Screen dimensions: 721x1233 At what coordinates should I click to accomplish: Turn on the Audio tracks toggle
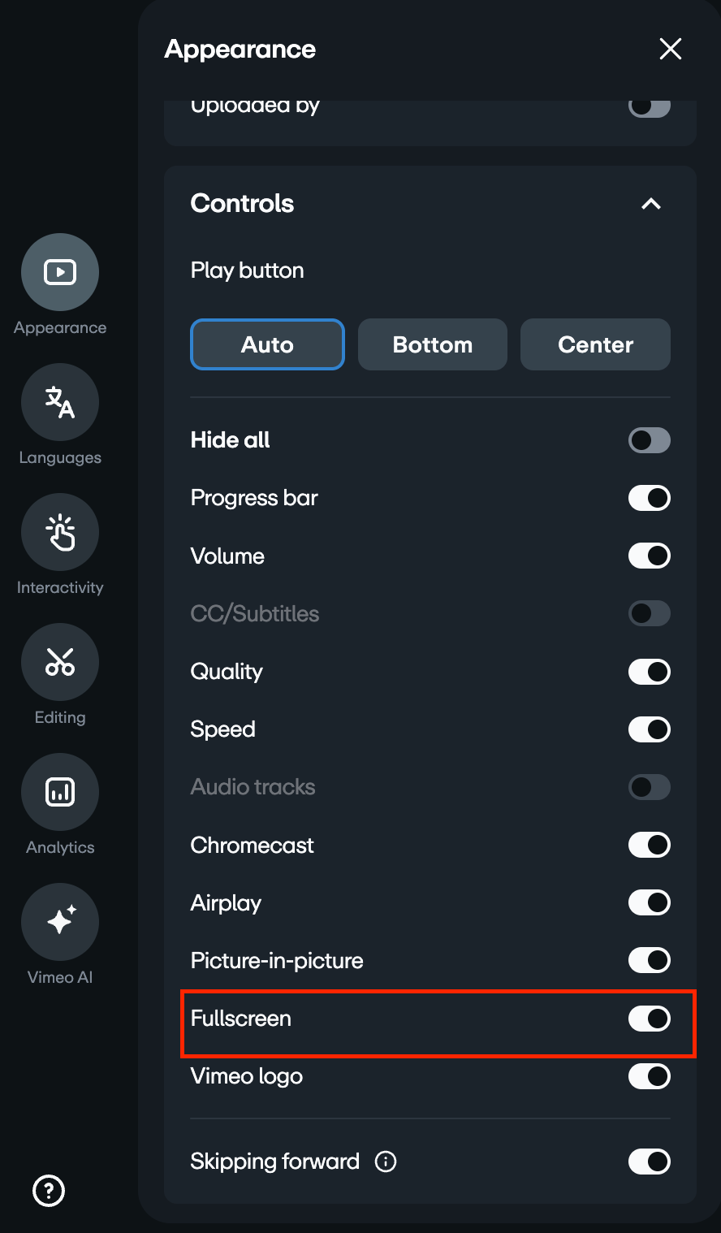[649, 786]
